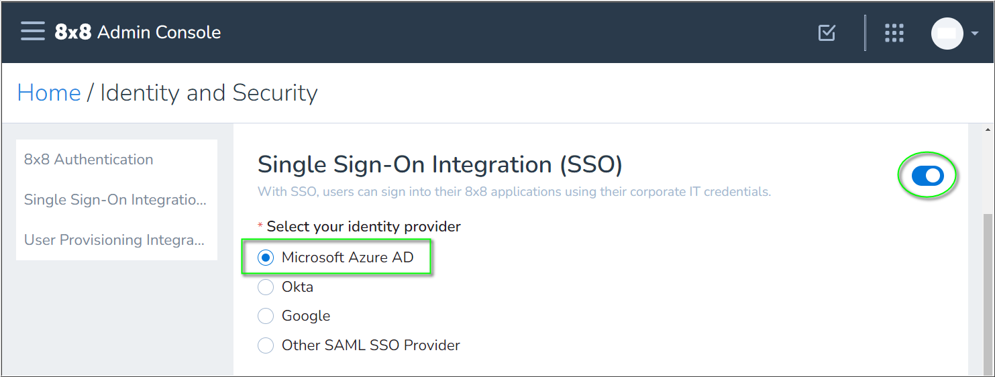The image size is (995, 377).
Task: Toggle the Single Sign-On switch off
Action: coord(928,176)
